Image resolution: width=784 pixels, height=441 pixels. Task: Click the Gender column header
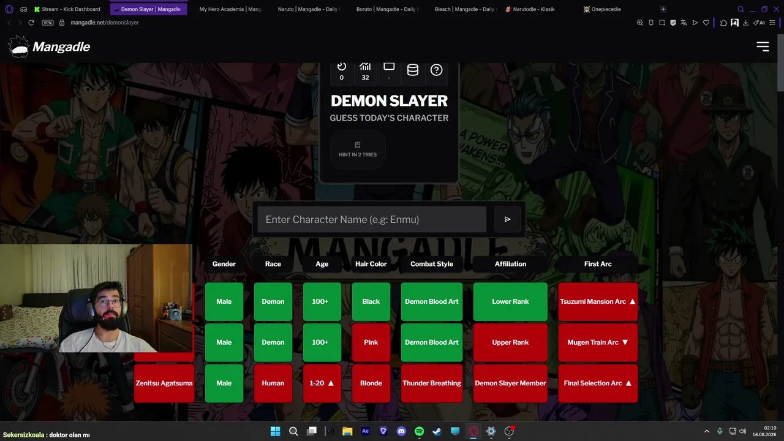(x=224, y=264)
